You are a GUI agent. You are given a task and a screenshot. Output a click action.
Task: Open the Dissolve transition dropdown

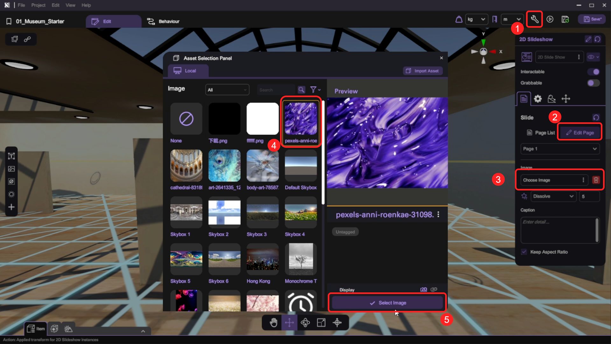[553, 196]
